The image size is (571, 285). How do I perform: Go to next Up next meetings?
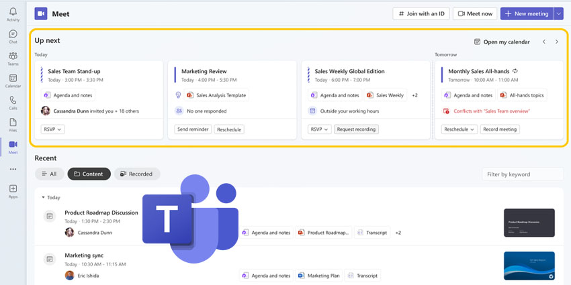coord(557,42)
